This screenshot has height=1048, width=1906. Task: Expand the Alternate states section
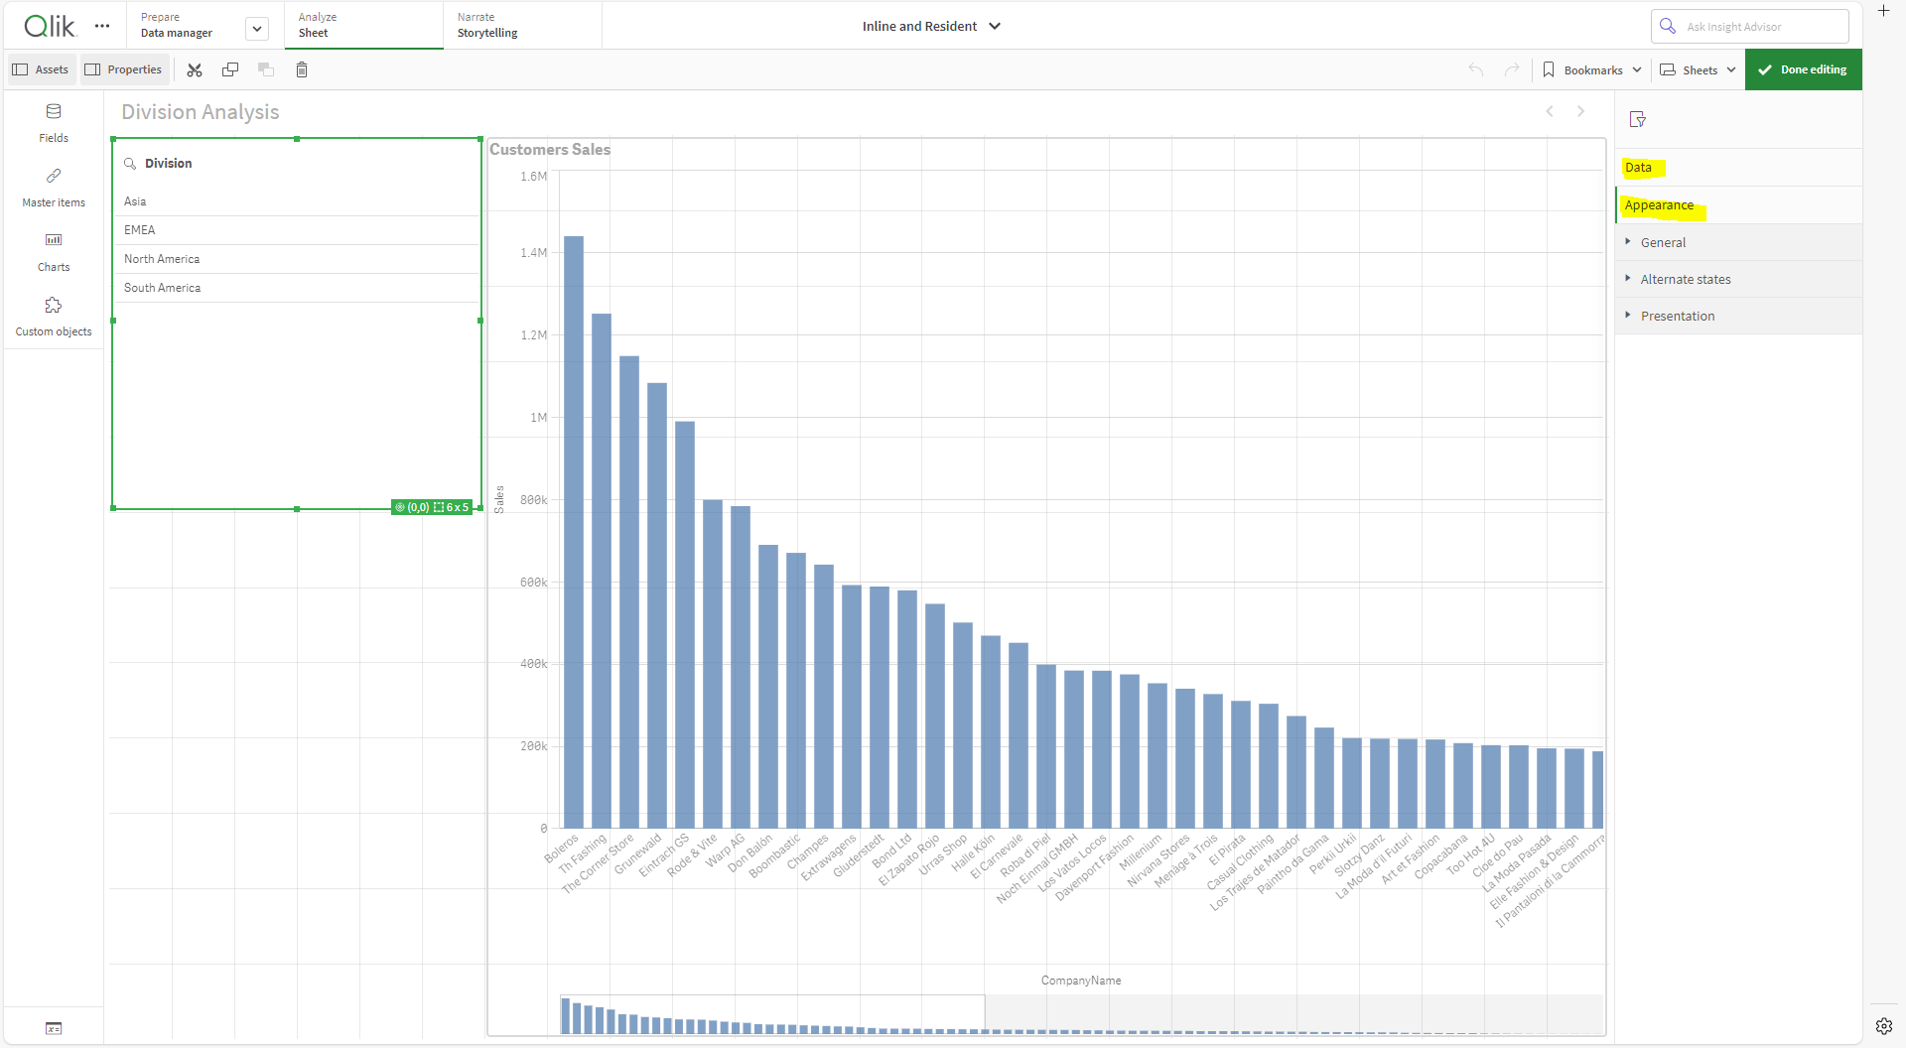[1738, 279]
